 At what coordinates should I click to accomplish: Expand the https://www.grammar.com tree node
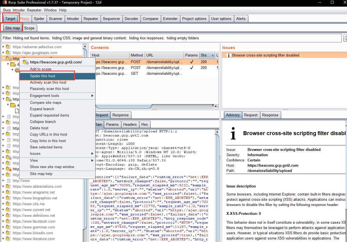point(3,227)
